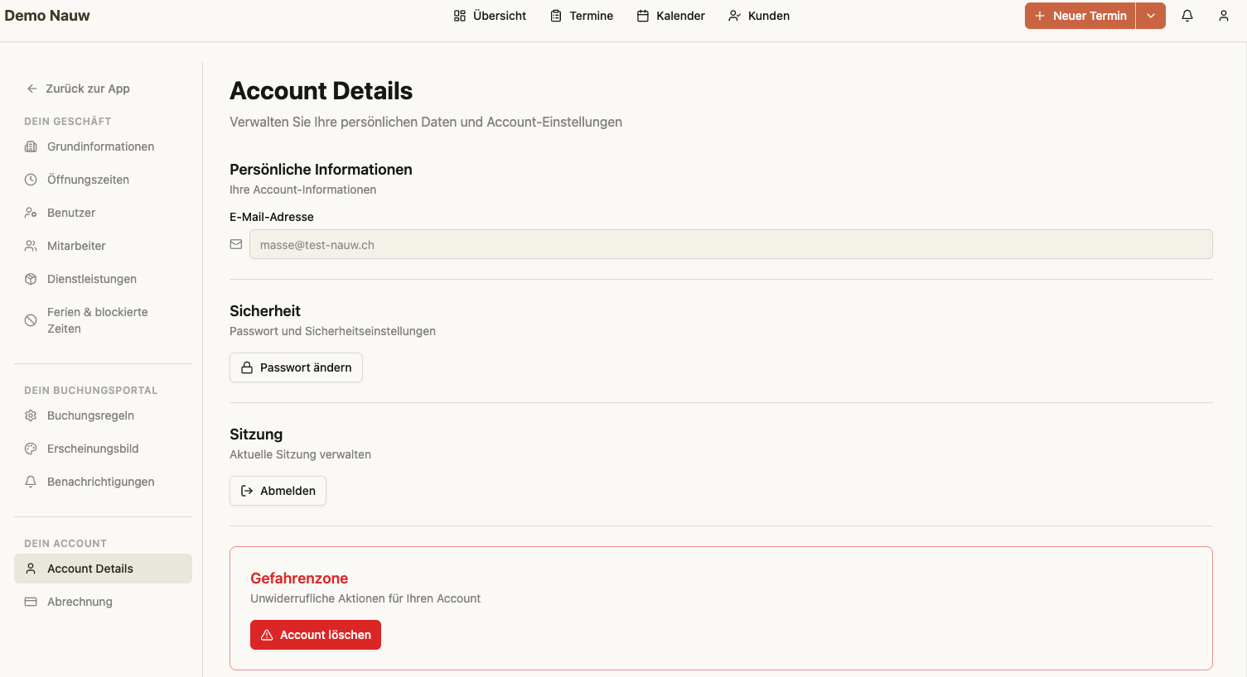
Task: Click the red Account löschen button
Action: (x=316, y=635)
